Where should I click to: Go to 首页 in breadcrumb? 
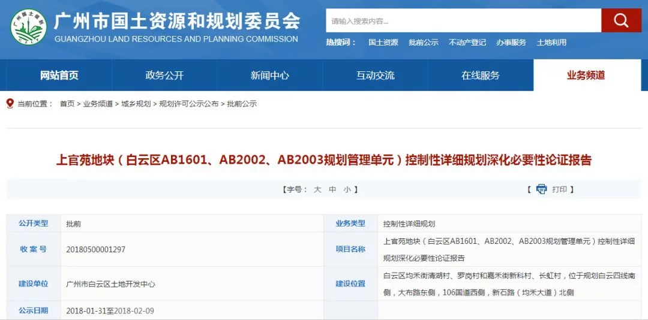tap(67, 104)
